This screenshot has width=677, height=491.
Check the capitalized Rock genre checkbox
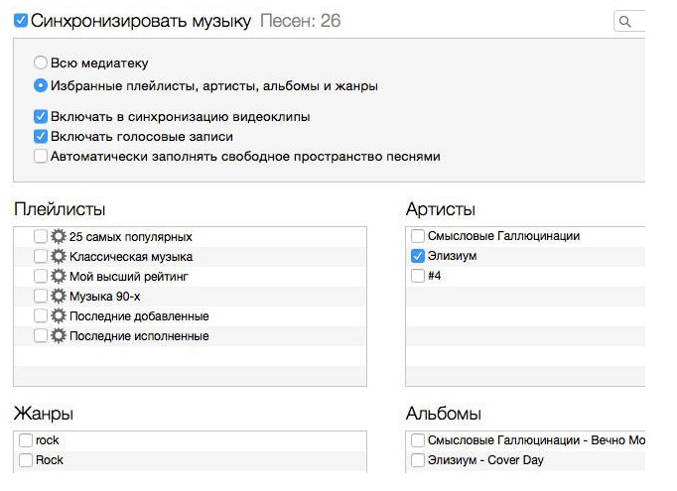pos(26,460)
